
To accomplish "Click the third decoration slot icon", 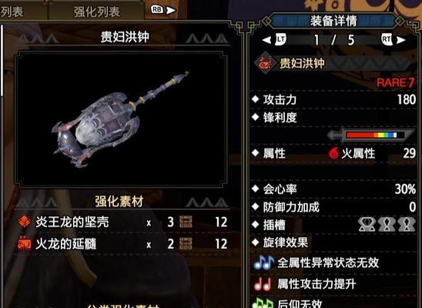I will pyautogui.click(x=407, y=225).
